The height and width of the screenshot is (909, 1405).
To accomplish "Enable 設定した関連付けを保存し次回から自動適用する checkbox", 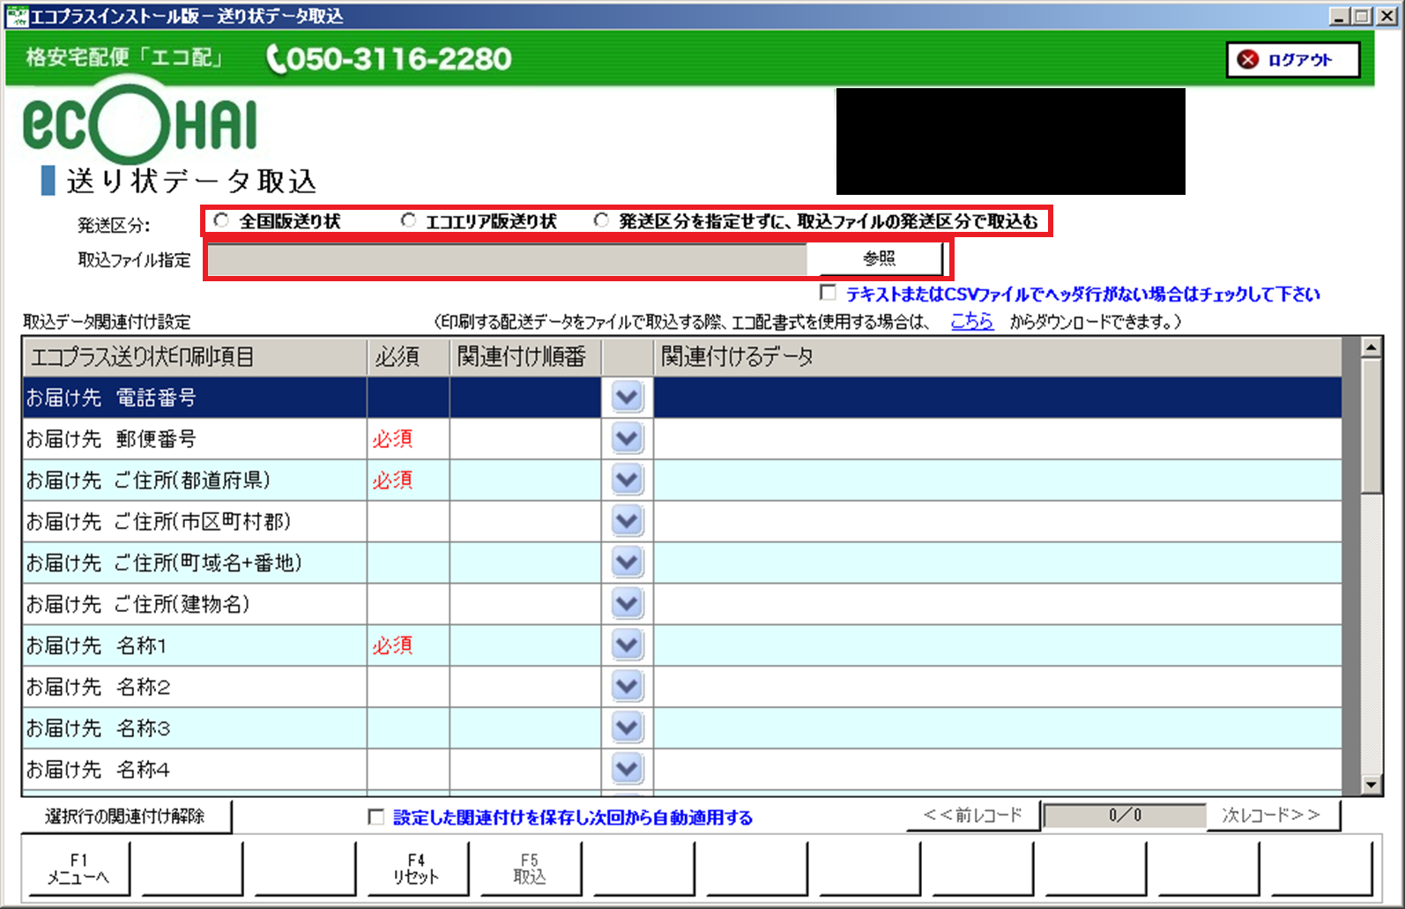I will pyautogui.click(x=375, y=817).
